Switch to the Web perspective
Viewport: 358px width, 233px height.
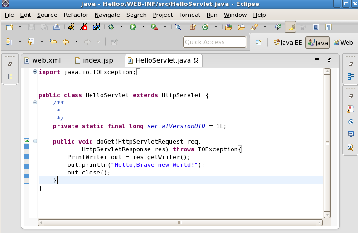click(343, 42)
